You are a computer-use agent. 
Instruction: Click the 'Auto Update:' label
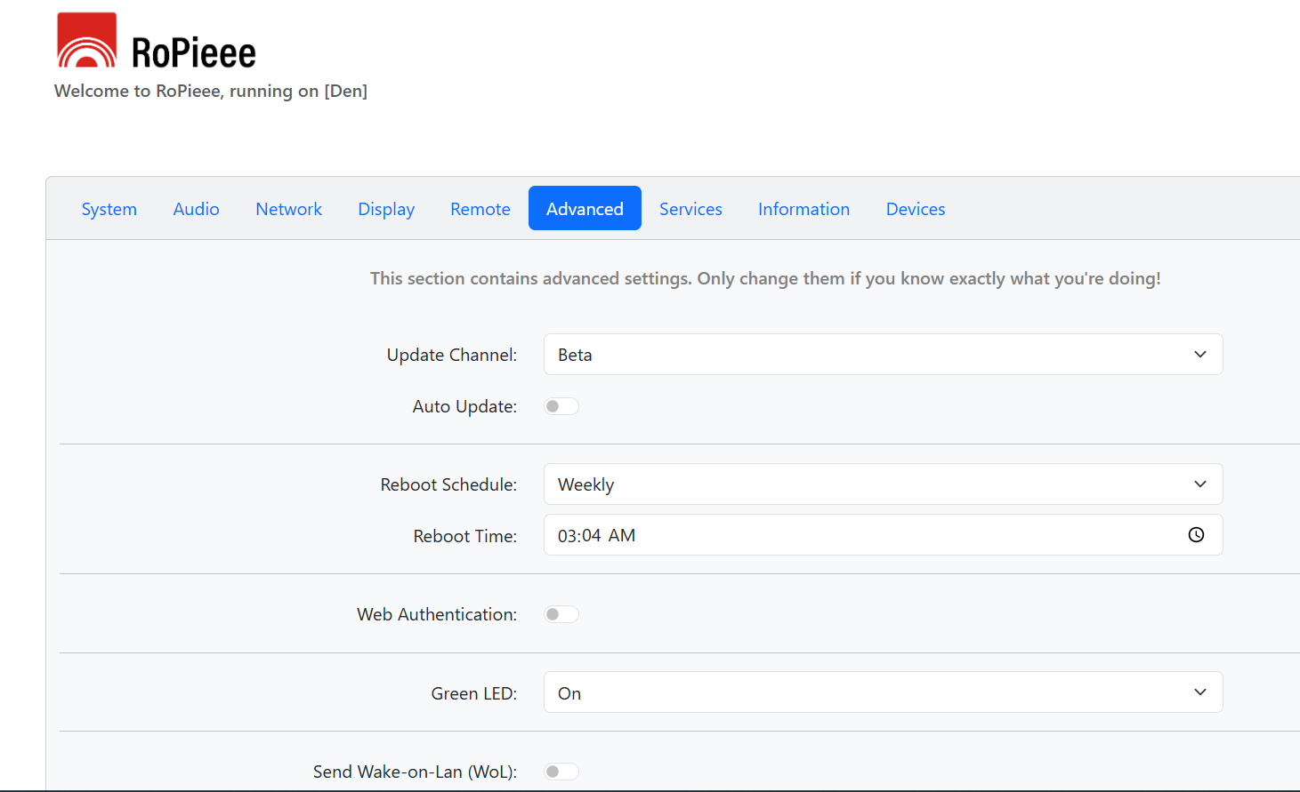click(x=464, y=406)
